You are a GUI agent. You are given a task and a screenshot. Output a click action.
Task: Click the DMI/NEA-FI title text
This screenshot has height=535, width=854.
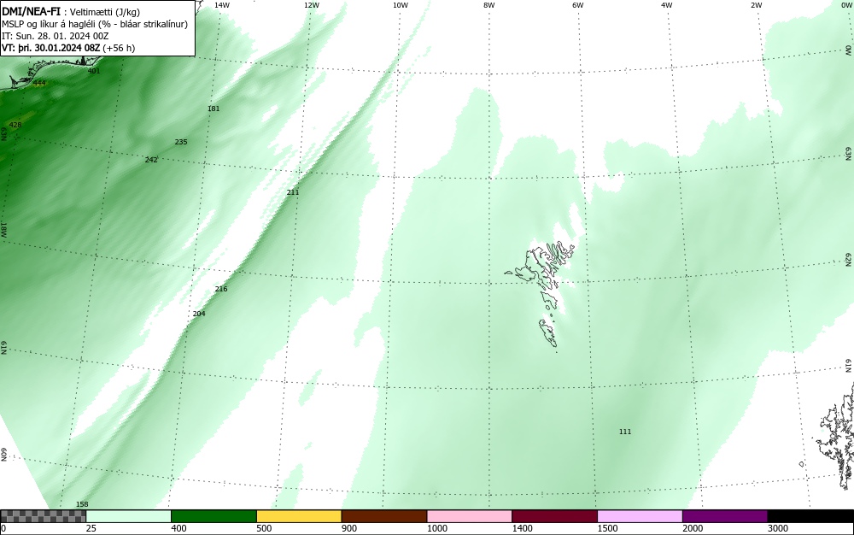pyautogui.click(x=31, y=11)
